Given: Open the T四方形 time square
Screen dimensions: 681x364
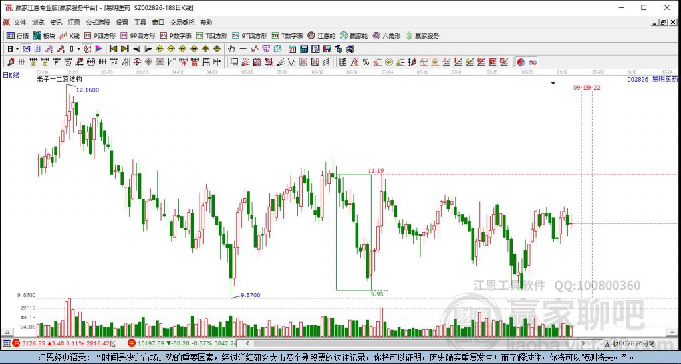Looking at the screenshot, I should pyautogui.click(x=211, y=36).
